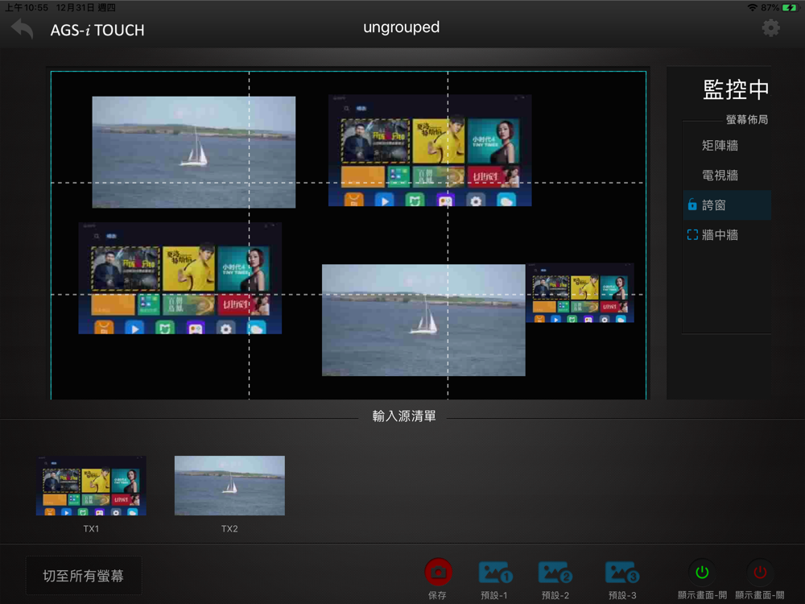Screen dimensions: 805x604
Task: Load preset 3 icon
Action: [622, 573]
